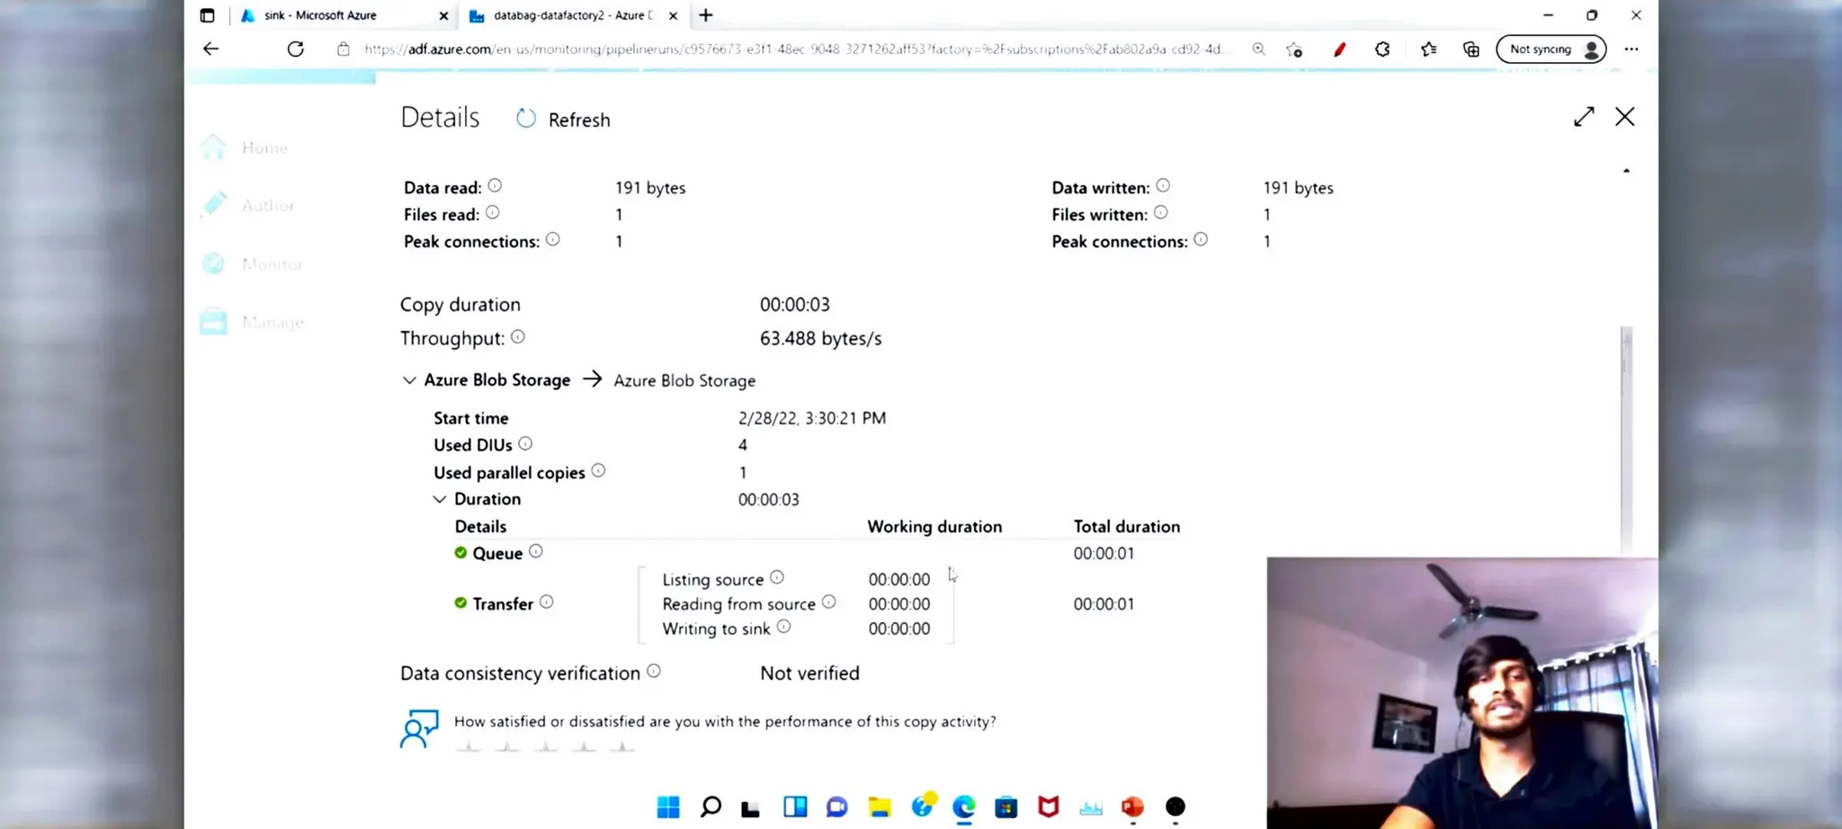Open the tab actions menu
This screenshot has width=1842, height=829.
(207, 15)
